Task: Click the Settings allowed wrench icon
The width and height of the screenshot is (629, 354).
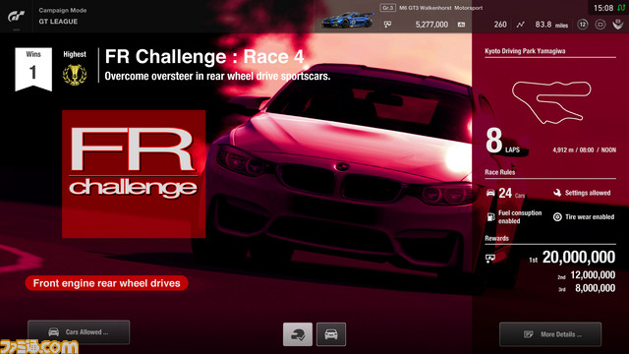Action: (x=557, y=193)
